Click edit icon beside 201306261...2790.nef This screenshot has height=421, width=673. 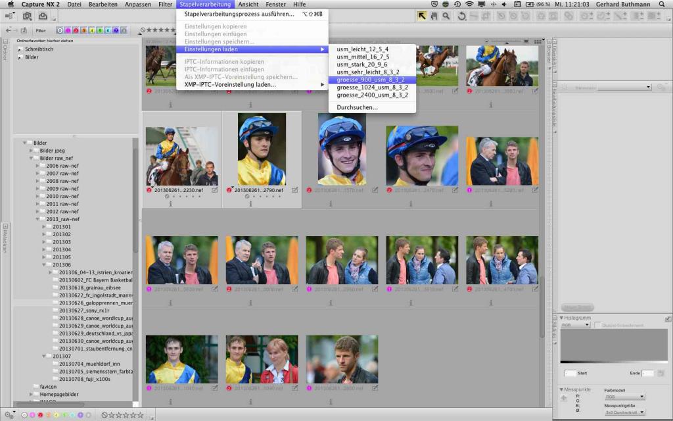(x=295, y=190)
